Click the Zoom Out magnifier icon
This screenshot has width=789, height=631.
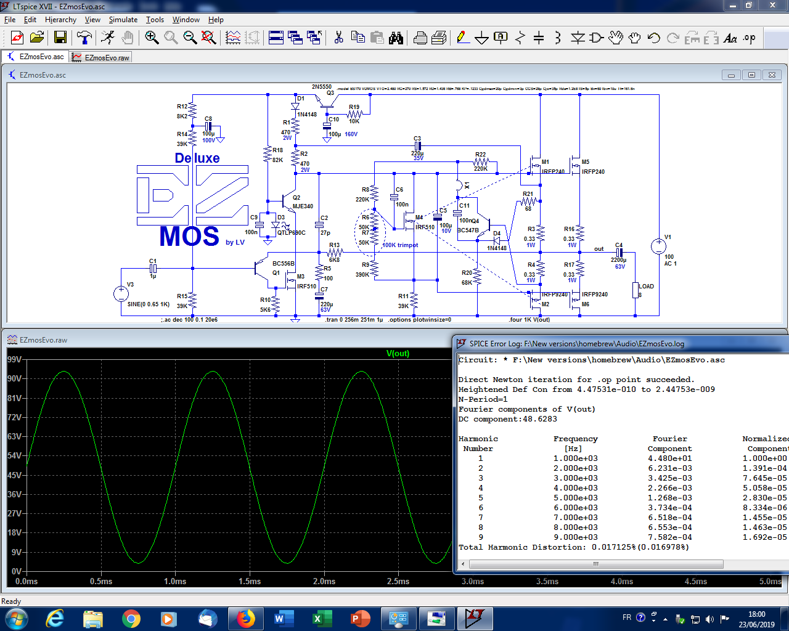coord(190,38)
